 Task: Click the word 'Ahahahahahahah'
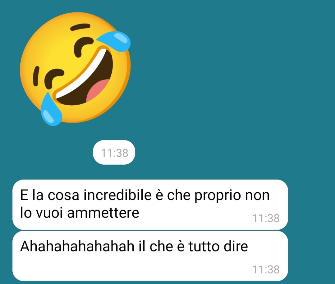tap(77, 246)
